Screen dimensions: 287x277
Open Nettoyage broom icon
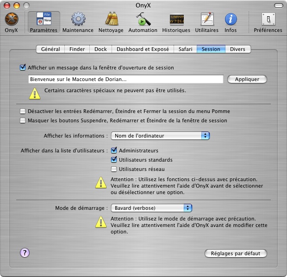tap(111, 20)
